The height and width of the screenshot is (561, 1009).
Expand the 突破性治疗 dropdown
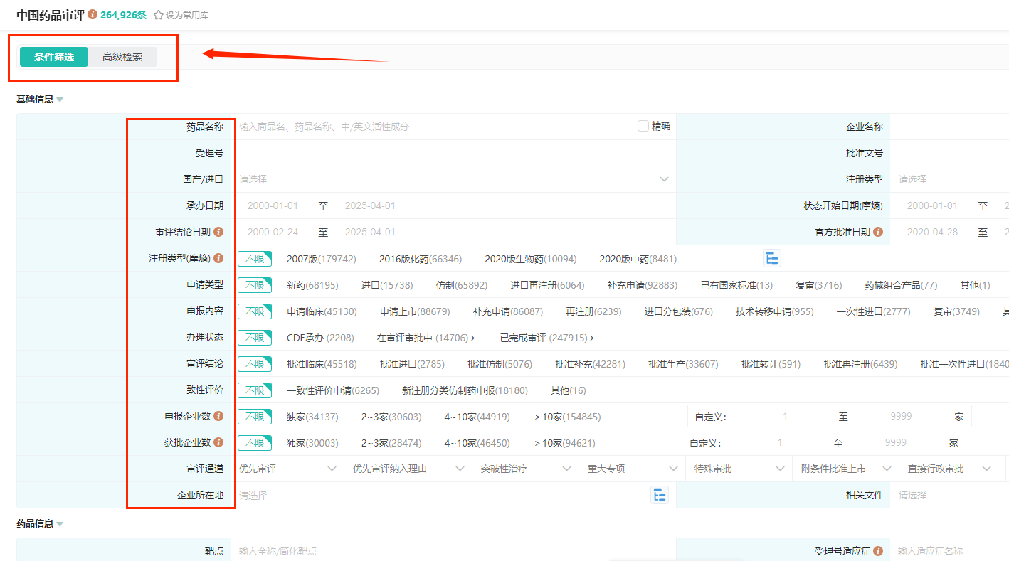[525, 469]
